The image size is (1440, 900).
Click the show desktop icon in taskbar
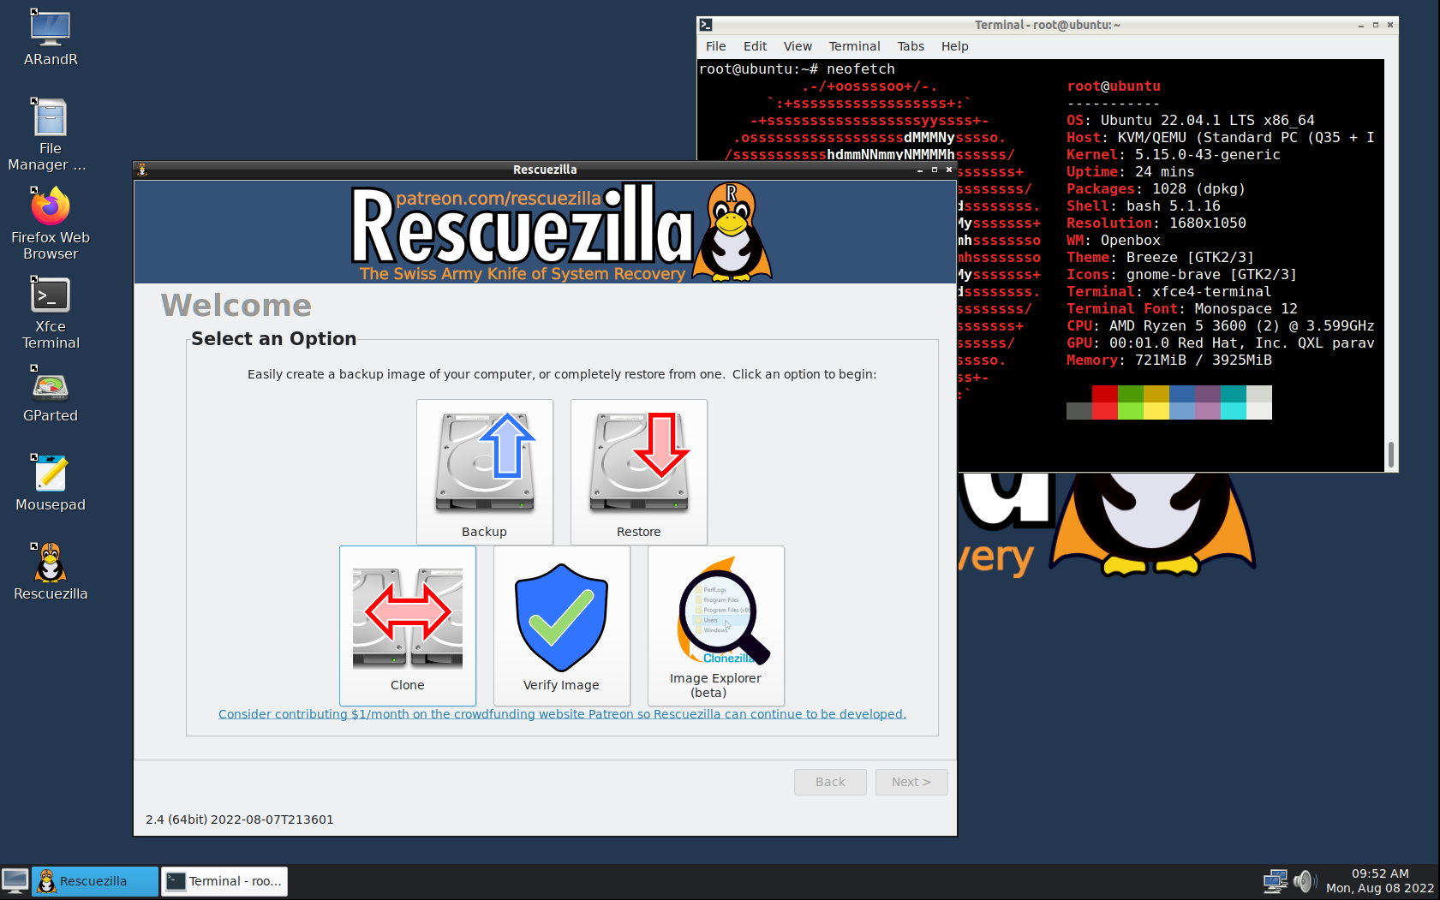click(15, 881)
